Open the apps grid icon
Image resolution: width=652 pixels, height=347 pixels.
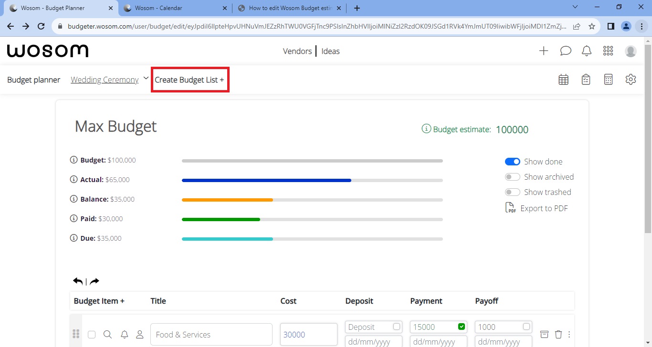click(x=608, y=51)
